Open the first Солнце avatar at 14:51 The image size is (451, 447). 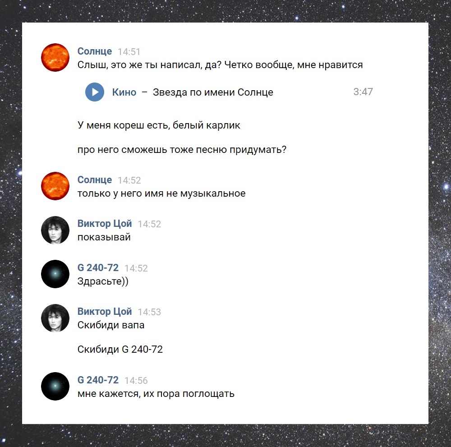(55, 58)
